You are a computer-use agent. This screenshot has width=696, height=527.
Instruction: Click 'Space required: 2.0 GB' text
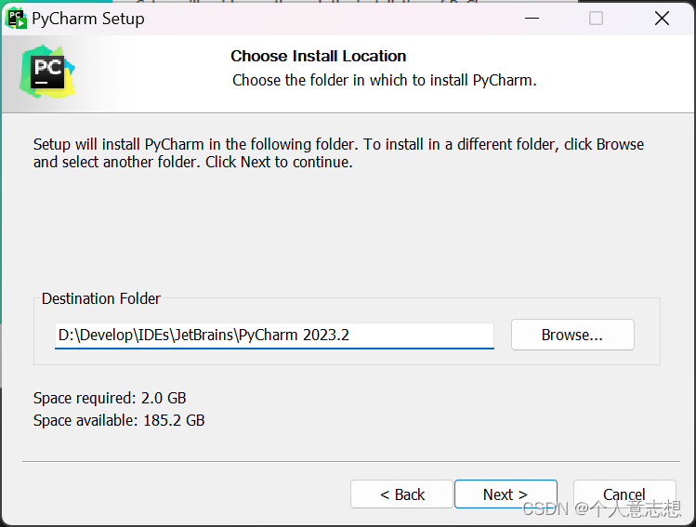click(110, 398)
